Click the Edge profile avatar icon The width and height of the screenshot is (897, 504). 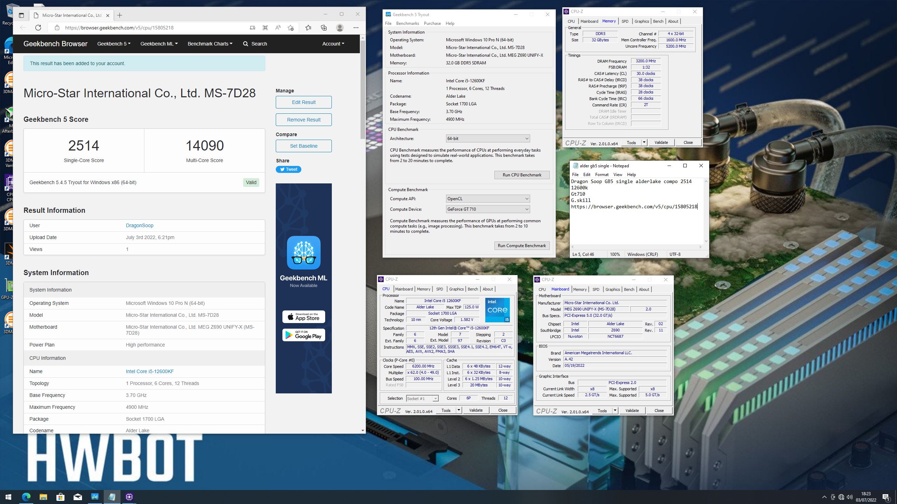pos(340,28)
